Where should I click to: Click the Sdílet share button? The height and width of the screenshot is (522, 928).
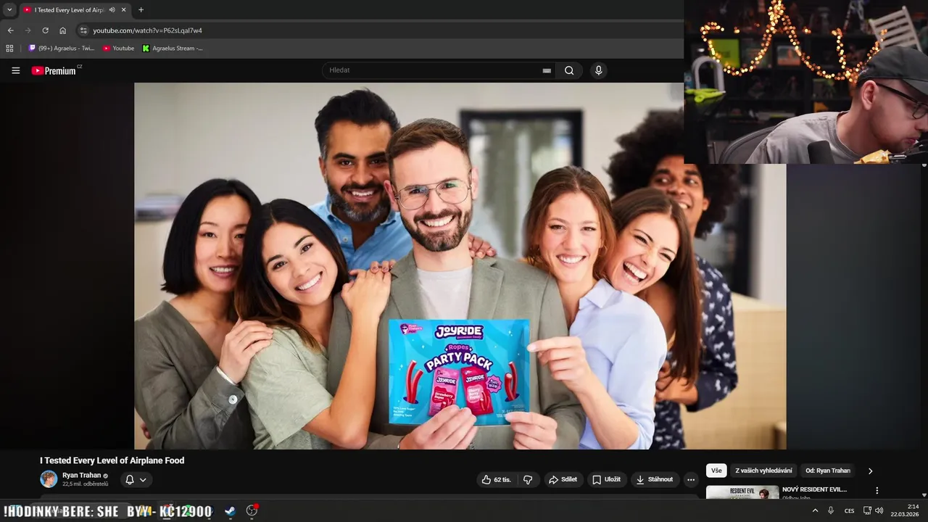point(563,479)
